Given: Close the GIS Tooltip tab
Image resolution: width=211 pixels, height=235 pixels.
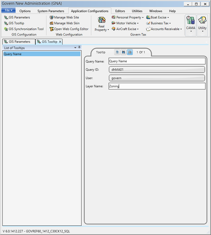Looking at the screenshot, I should [60, 42].
